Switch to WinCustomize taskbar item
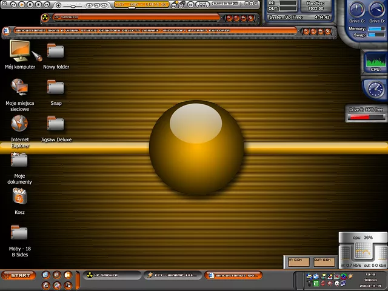 233,275
